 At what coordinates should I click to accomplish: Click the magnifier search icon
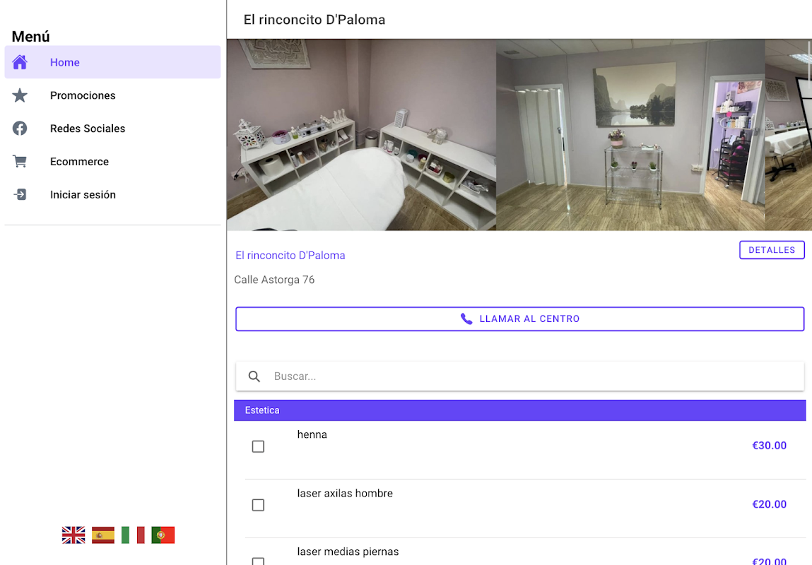[254, 376]
